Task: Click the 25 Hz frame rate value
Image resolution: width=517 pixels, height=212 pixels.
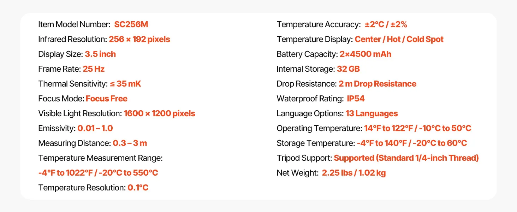Action: click(94, 69)
